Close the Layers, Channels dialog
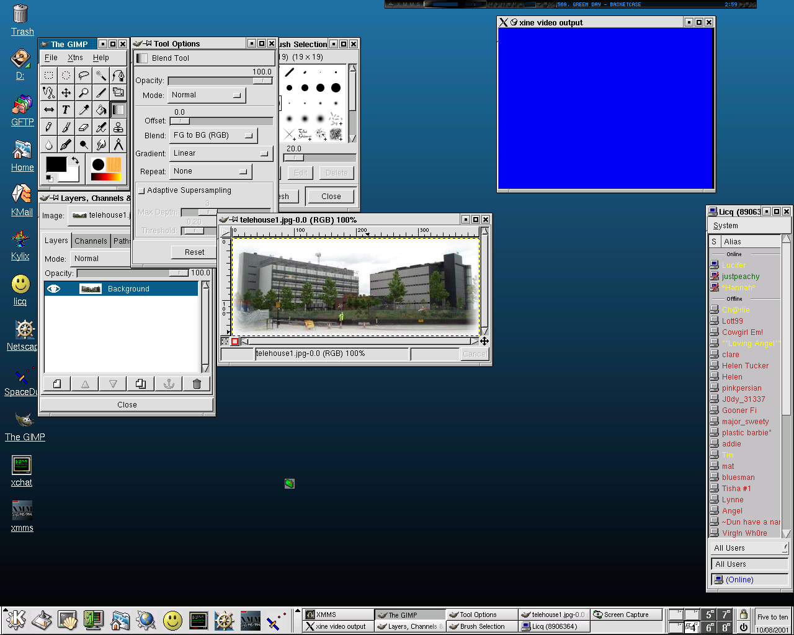Viewport: 794px width, 635px height. (x=127, y=404)
